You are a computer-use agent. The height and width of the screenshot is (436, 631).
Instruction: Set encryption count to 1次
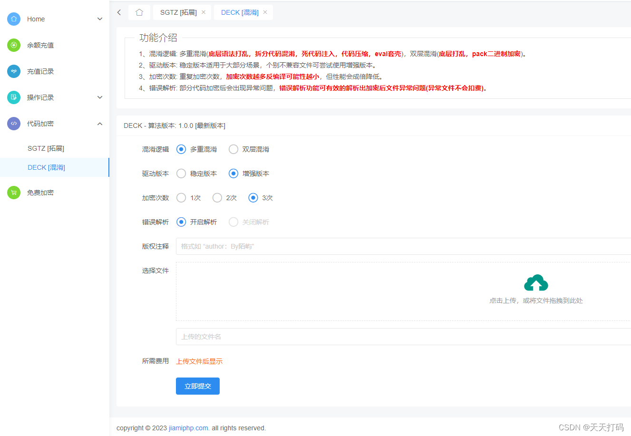click(x=181, y=197)
